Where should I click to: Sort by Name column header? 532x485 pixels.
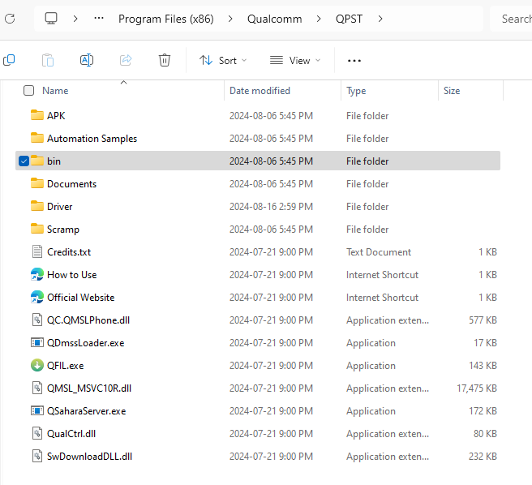pyautogui.click(x=55, y=91)
